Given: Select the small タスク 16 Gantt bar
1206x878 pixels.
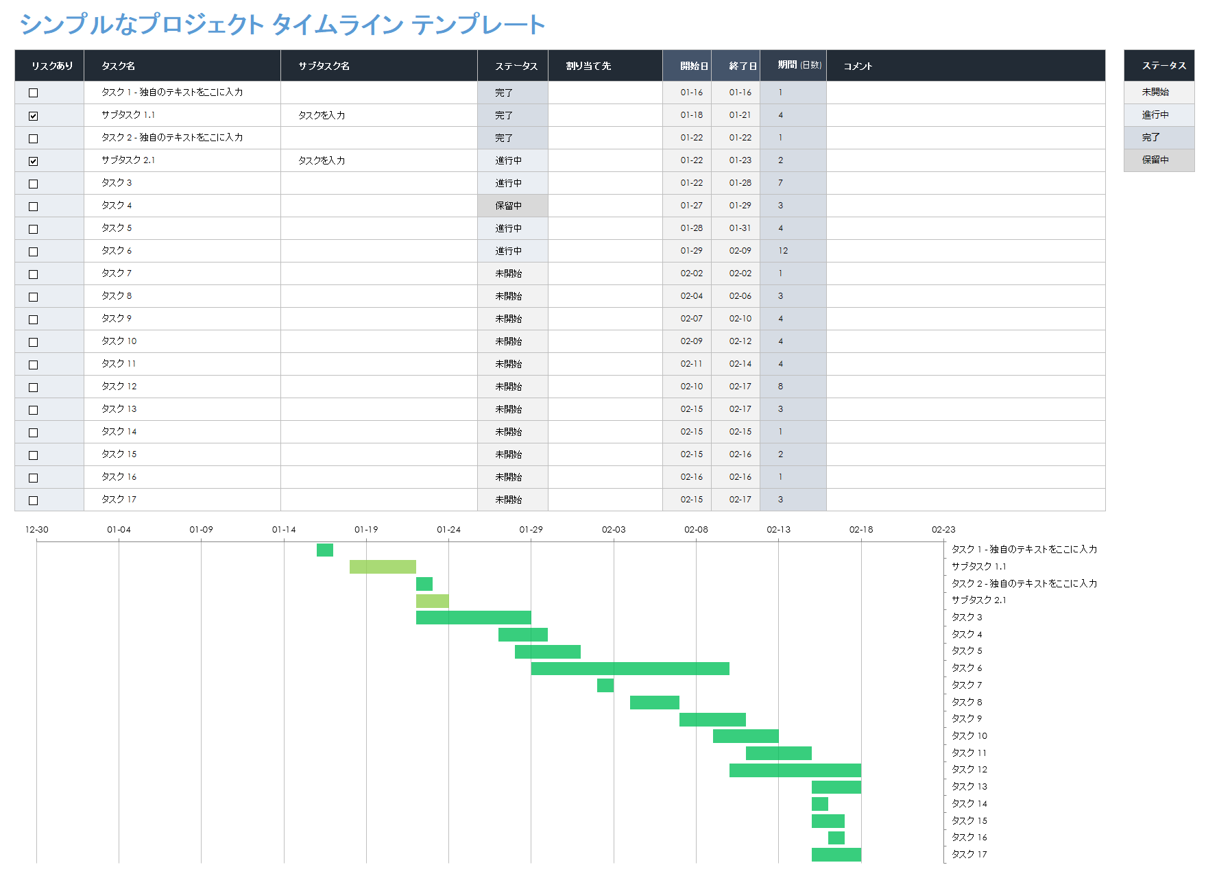Looking at the screenshot, I should 836,838.
